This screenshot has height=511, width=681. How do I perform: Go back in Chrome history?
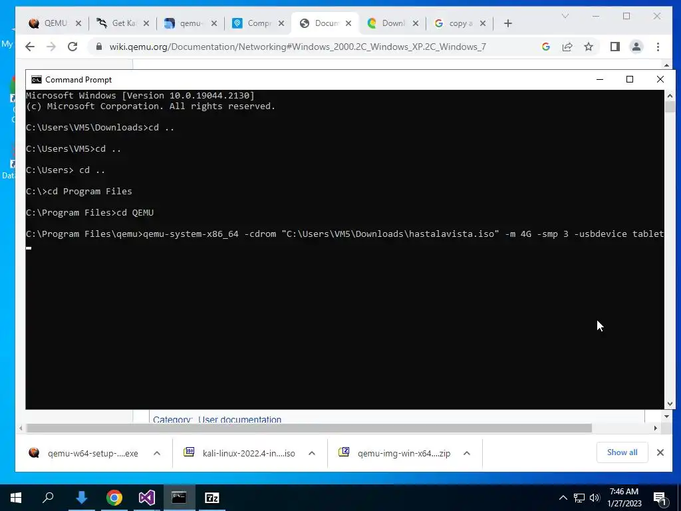tap(29, 47)
